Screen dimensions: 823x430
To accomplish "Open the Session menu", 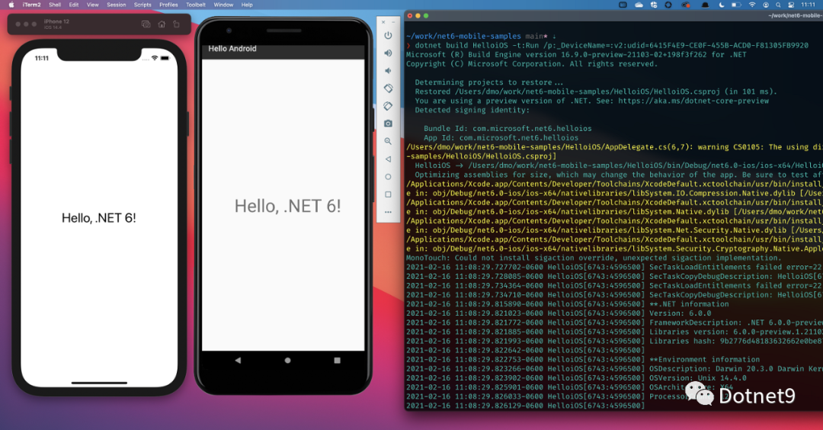I will [117, 5].
